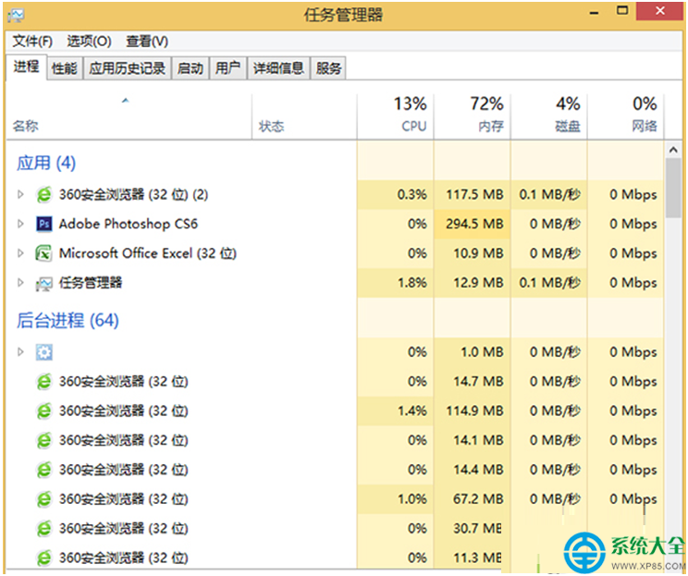The image size is (688, 576).
Task: Sort by the 0% 网络 column header
Action: click(x=626, y=116)
